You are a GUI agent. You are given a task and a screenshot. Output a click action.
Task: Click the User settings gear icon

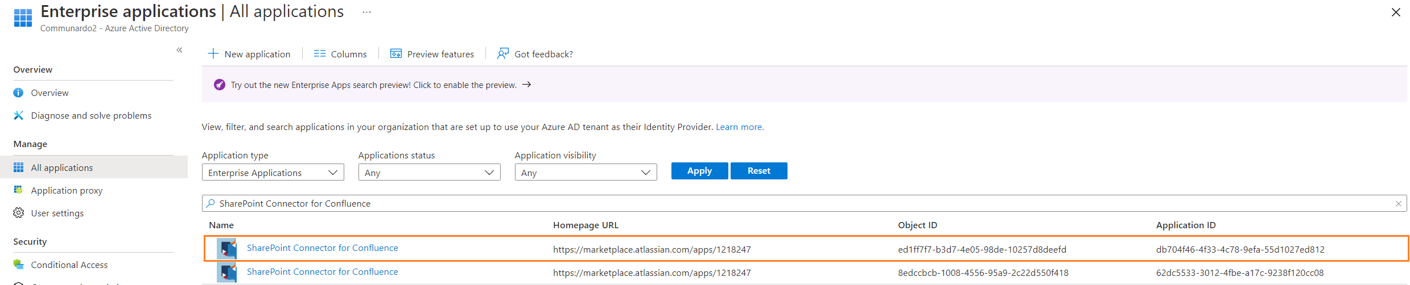click(18, 213)
